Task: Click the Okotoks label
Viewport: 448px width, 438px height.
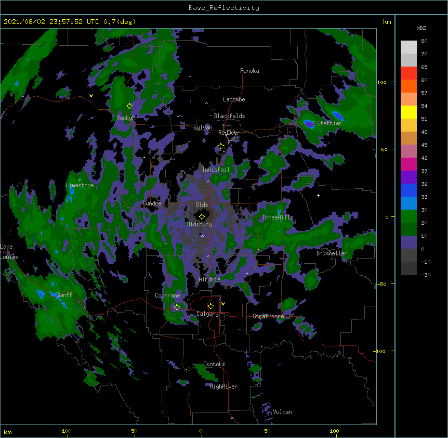Action: (x=214, y=364)
